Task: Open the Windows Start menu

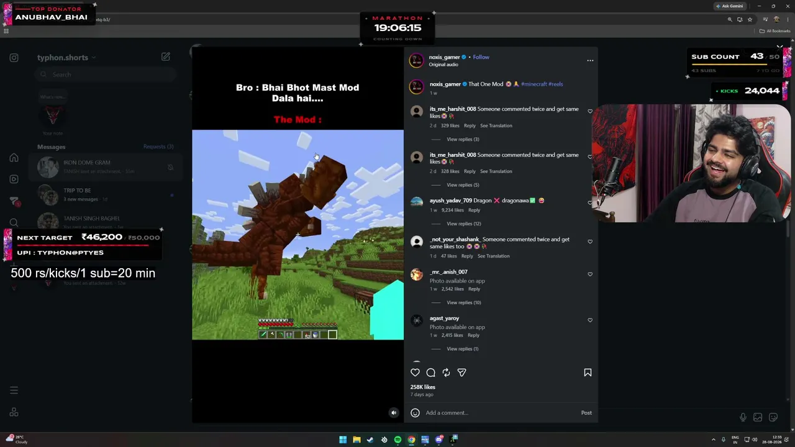Action: click(x=343, y=440)
